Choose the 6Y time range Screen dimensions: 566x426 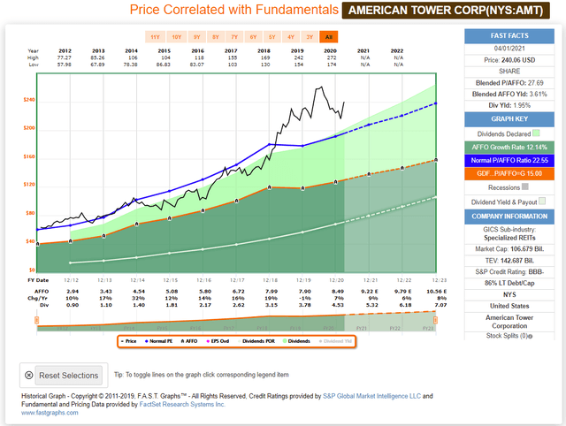pos(253,37)
